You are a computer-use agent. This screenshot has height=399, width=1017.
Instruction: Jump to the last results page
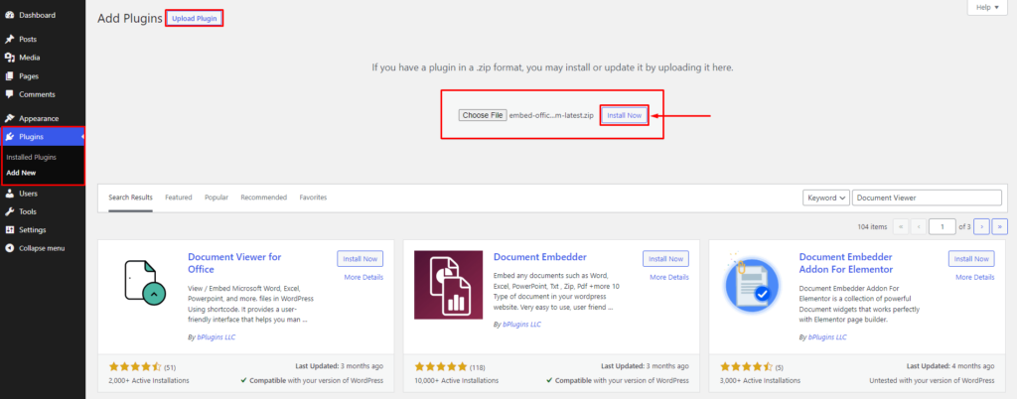[1000, 226]
